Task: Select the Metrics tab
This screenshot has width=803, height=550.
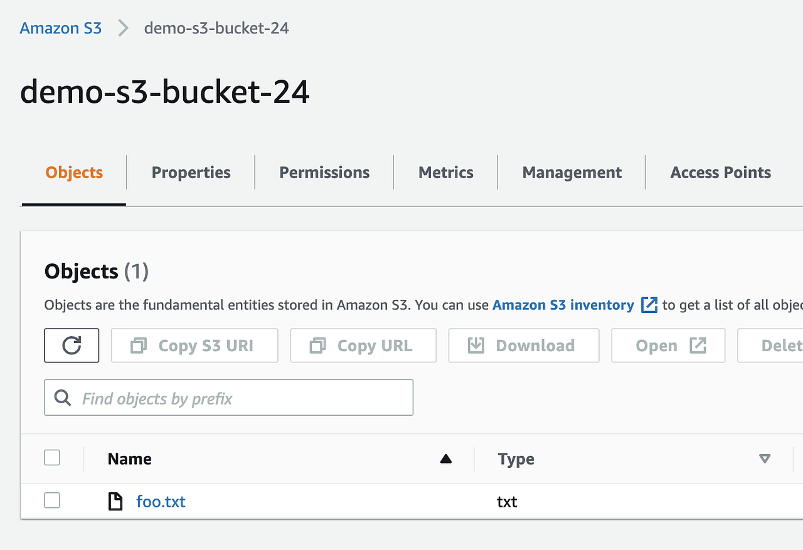Action: (x=445, y=172)
